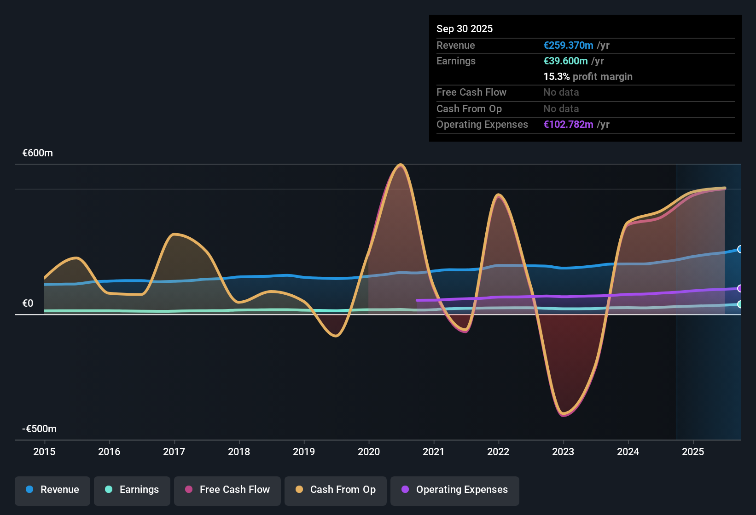Select the Operating Expenses endpoint marker
Image resolution: width=756 pixels, height=515 pixels.
740,289
